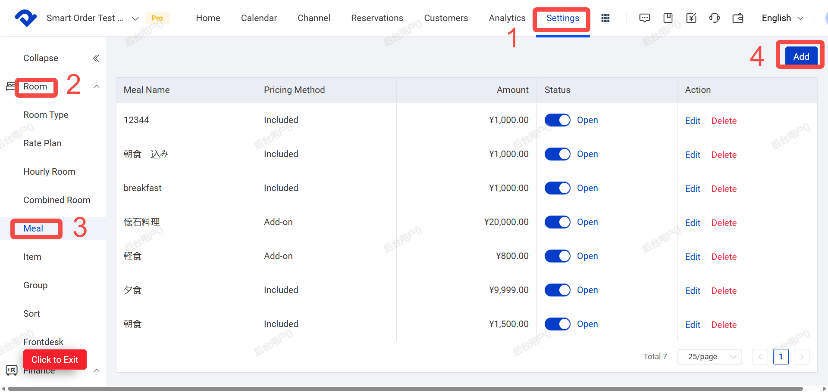Toggle Open status for meal 12344
Screen dimensions: 828x392
pyautogui.click(x=558, y=120)
